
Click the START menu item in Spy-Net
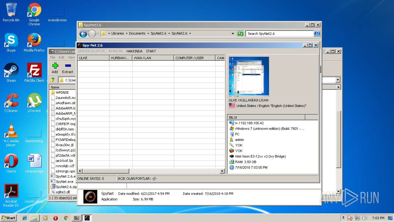(151, 51)
